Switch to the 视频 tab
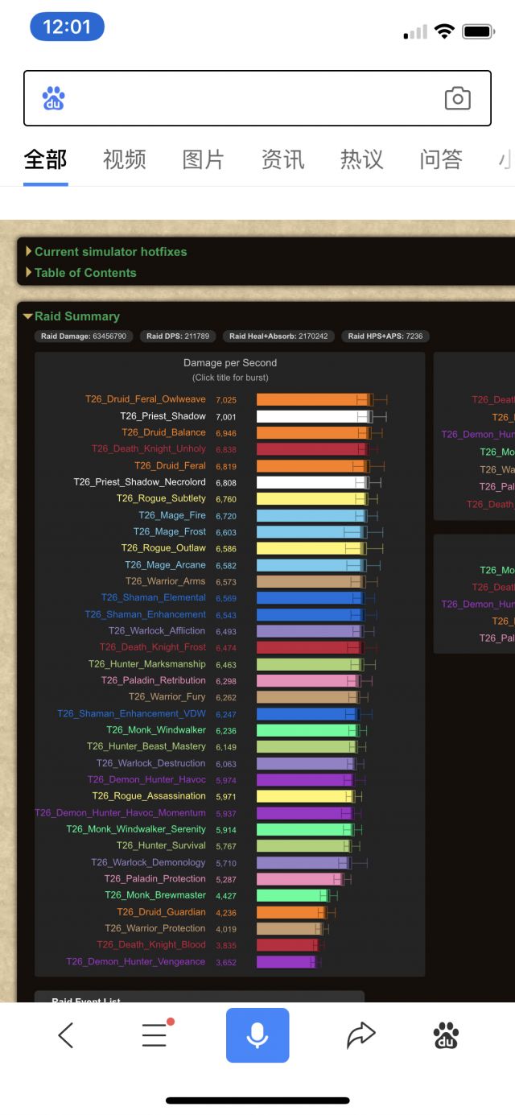 click(124, 159)
